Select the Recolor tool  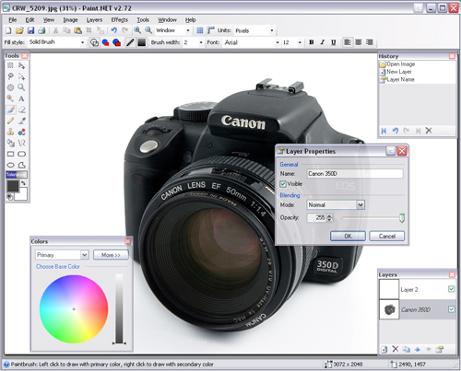tap(21, 132)
